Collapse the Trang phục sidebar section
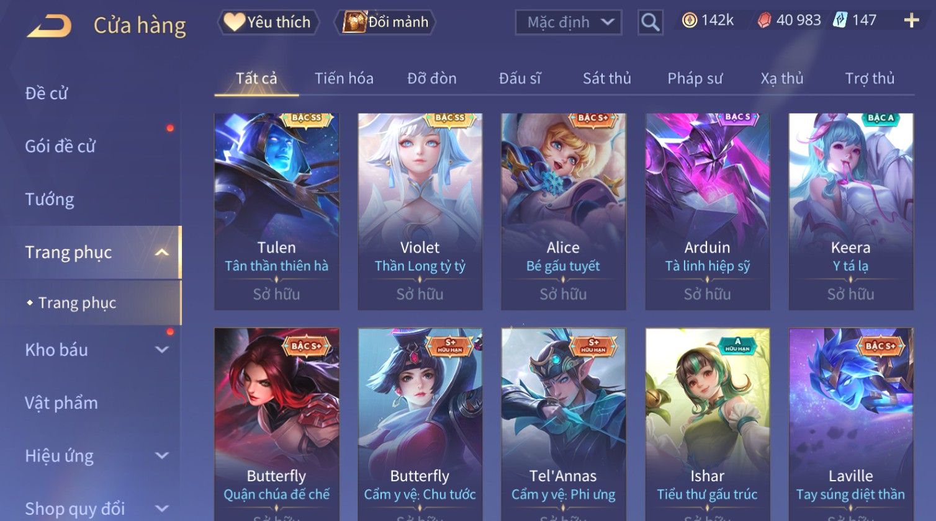 [161, 252]
